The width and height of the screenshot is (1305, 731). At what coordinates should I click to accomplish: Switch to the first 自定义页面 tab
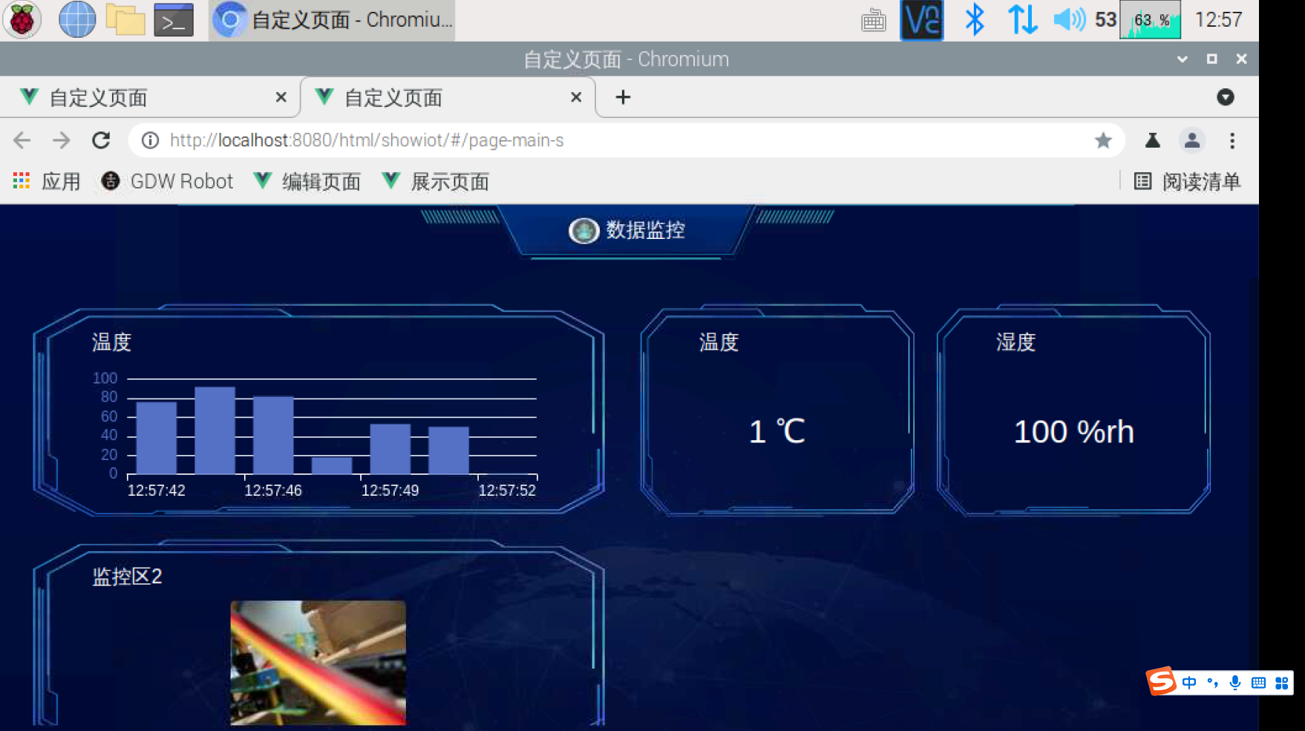(148, 97)
